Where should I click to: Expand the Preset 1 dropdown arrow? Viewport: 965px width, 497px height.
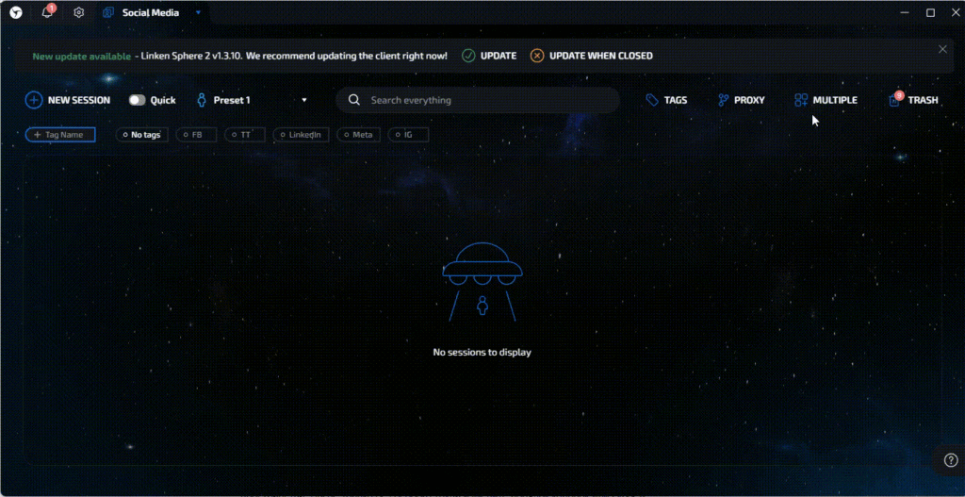point(304,100)
